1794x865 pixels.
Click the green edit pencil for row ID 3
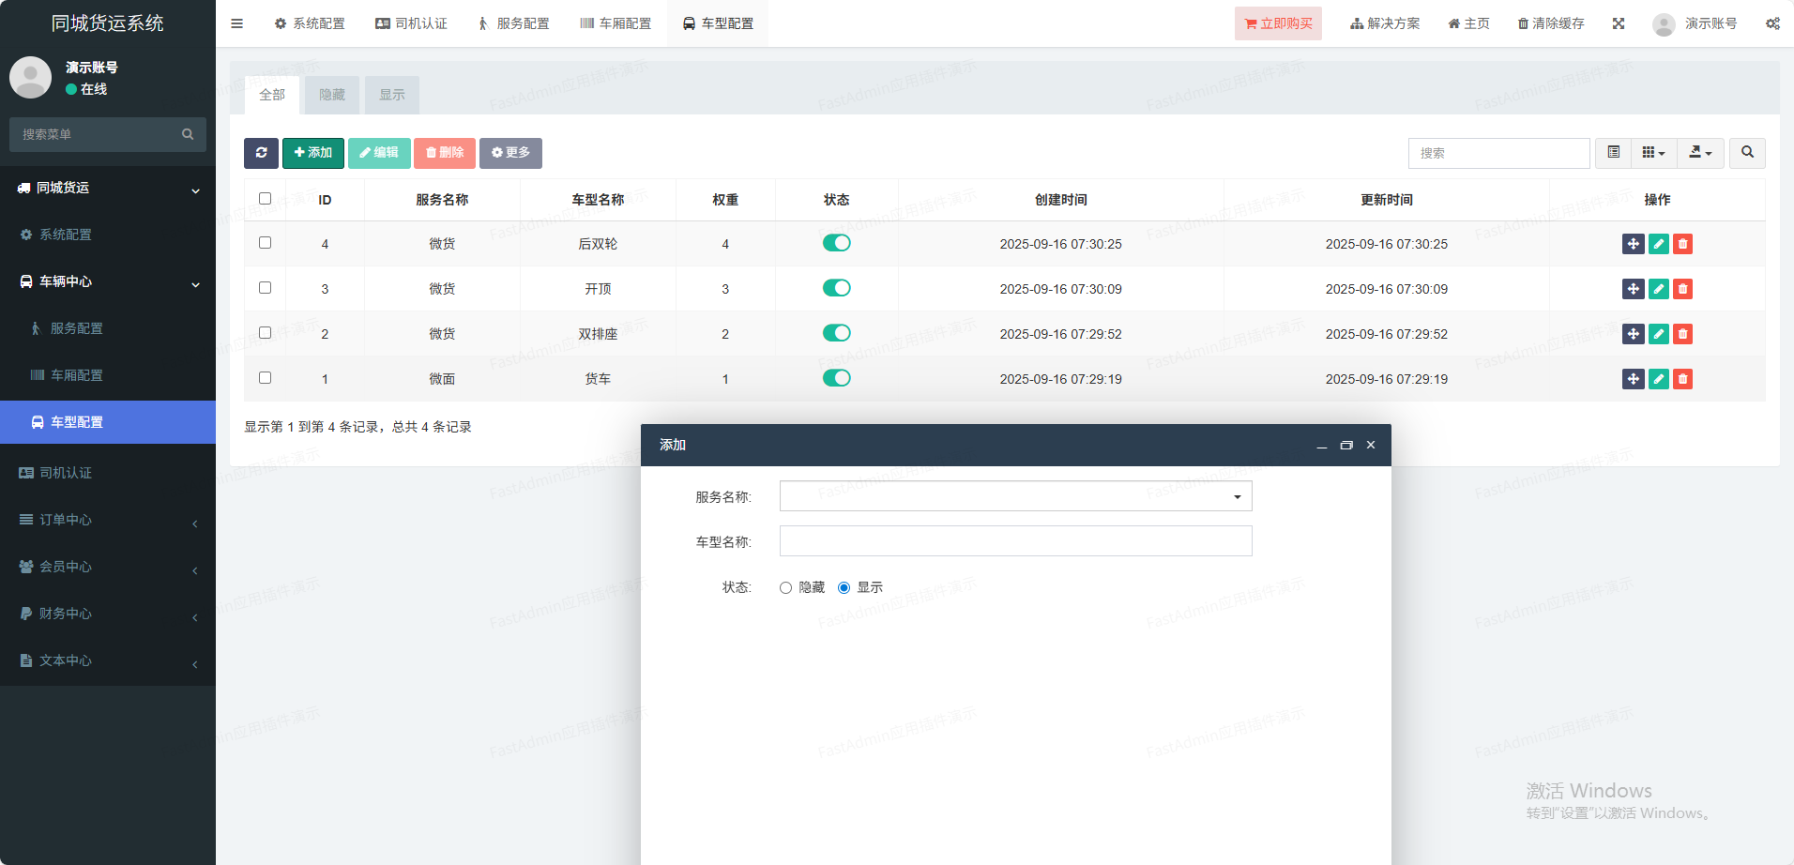pyautogui.click(x=1658, y=289)
